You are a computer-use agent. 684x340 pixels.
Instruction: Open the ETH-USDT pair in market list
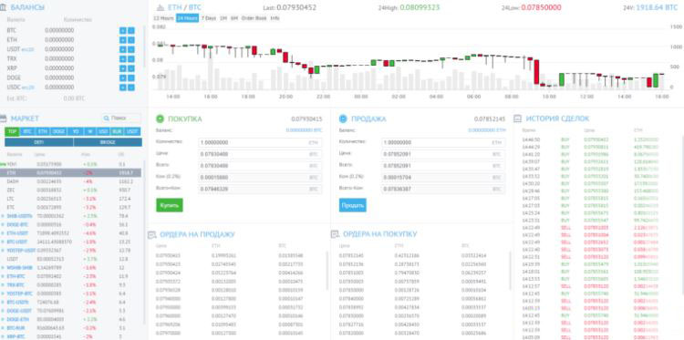pos(18,233)
